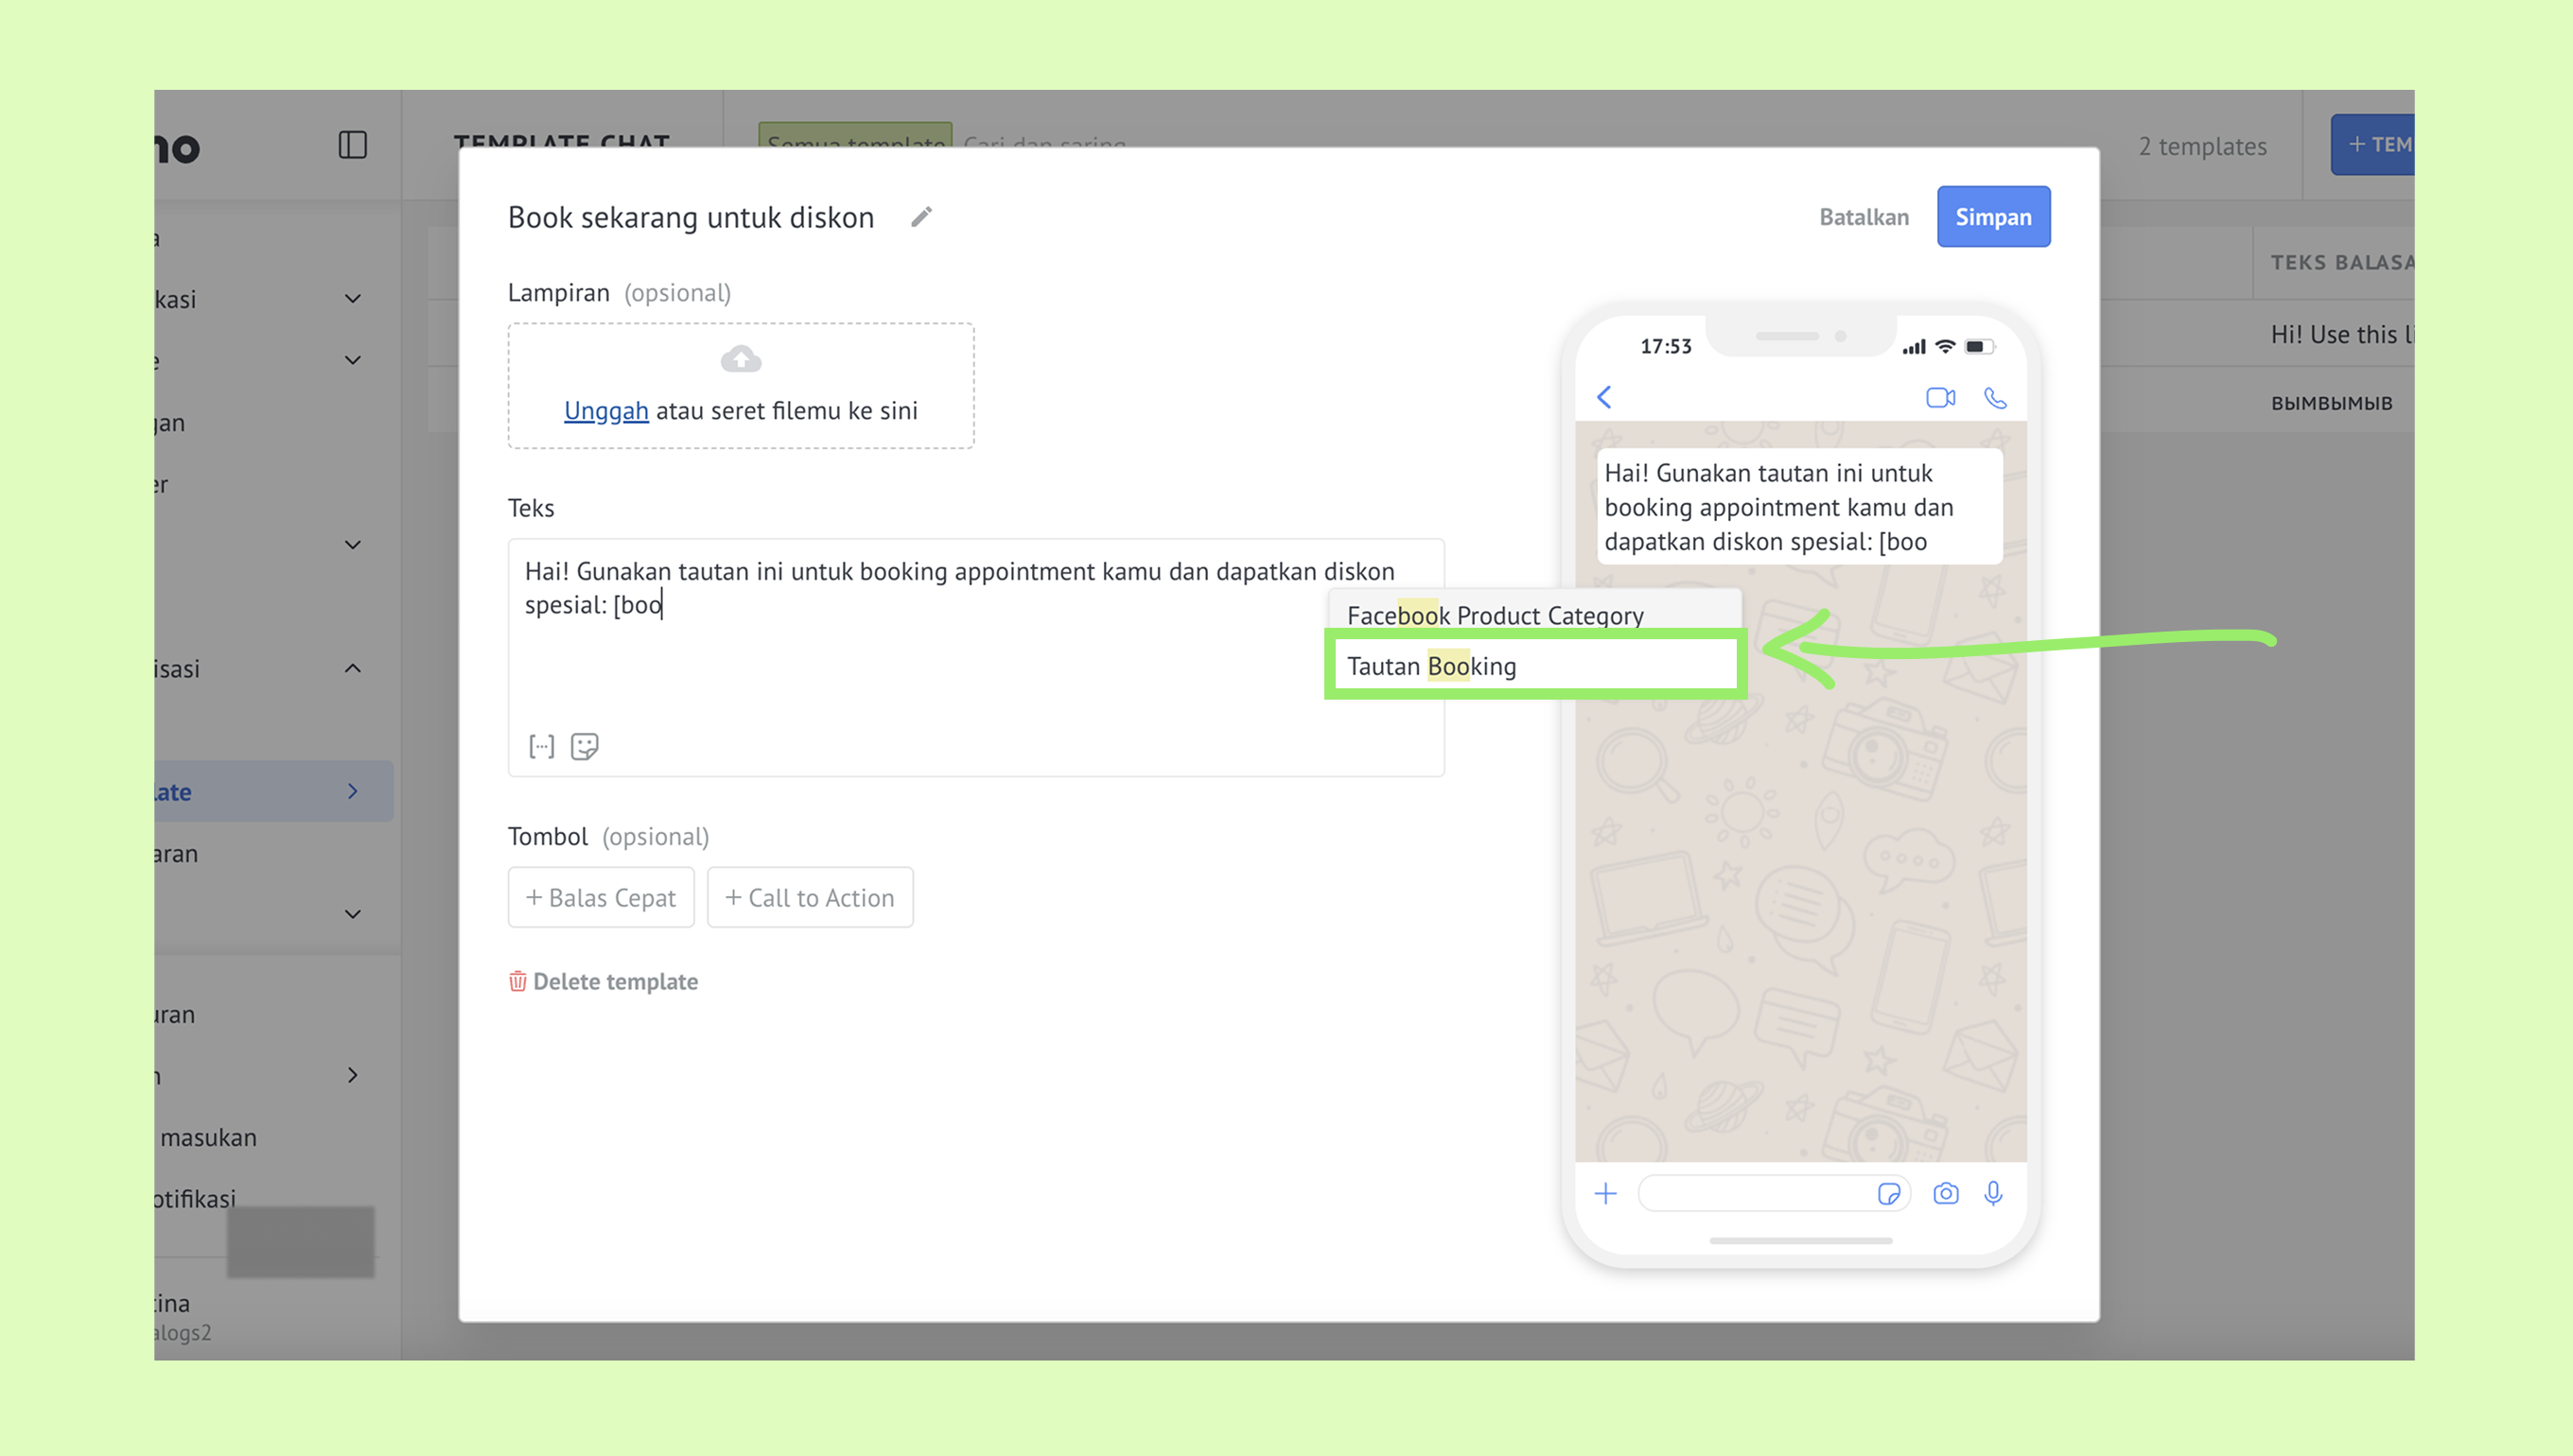The width and height of the screenshot is (2573, 1456).
Task: Click the TEKS BALASA column header
Action: click(2341, 262)
